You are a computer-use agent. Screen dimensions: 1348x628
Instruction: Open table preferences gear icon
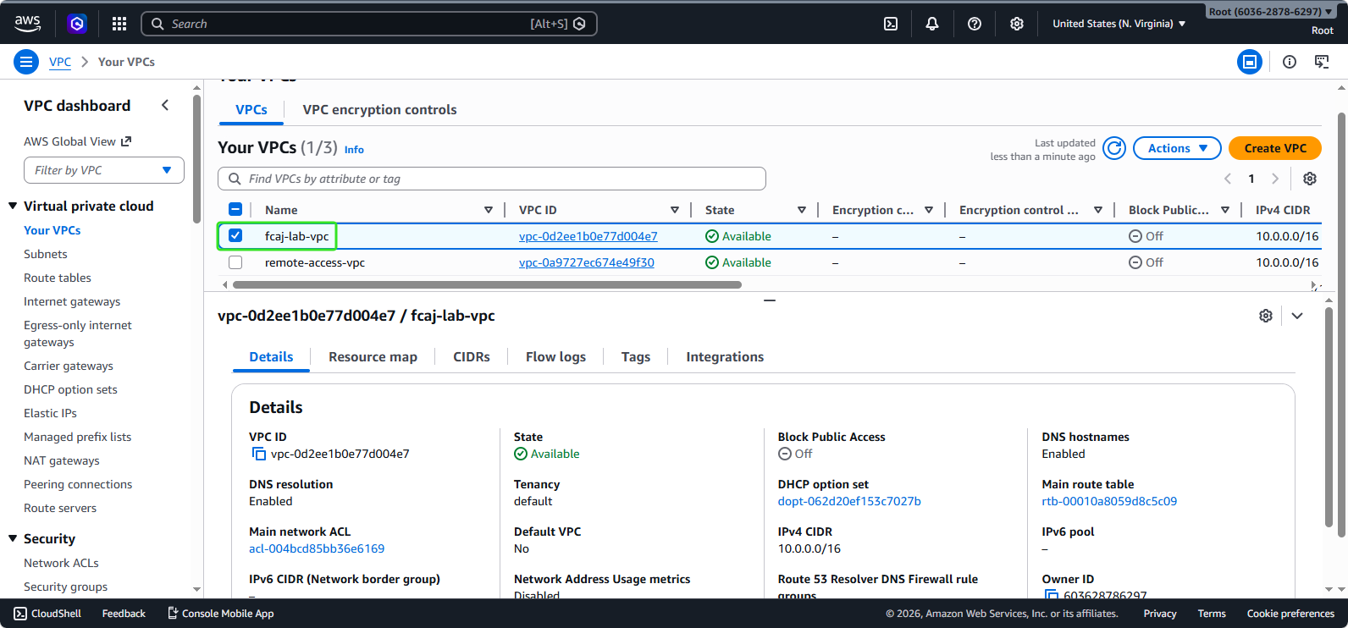click(1310, 179)
